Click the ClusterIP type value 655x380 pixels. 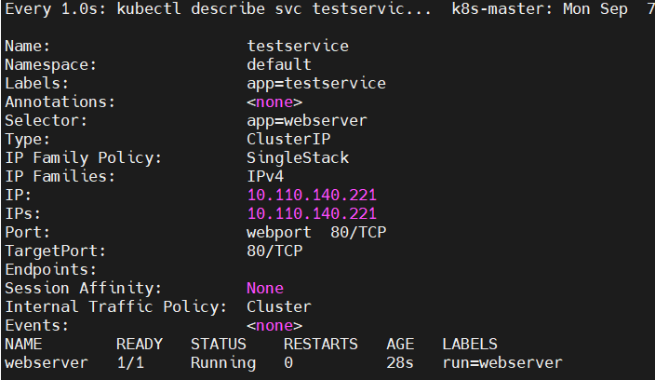point(288,139)
